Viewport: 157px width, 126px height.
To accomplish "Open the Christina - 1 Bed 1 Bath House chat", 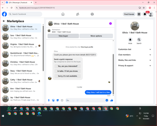I will pos(21,63).
